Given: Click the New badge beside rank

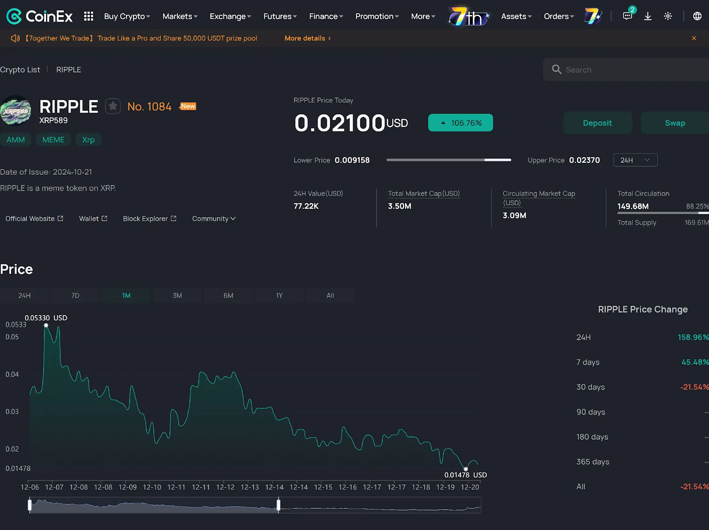Looking at the screenshot, I should click(x=188, y=106).
